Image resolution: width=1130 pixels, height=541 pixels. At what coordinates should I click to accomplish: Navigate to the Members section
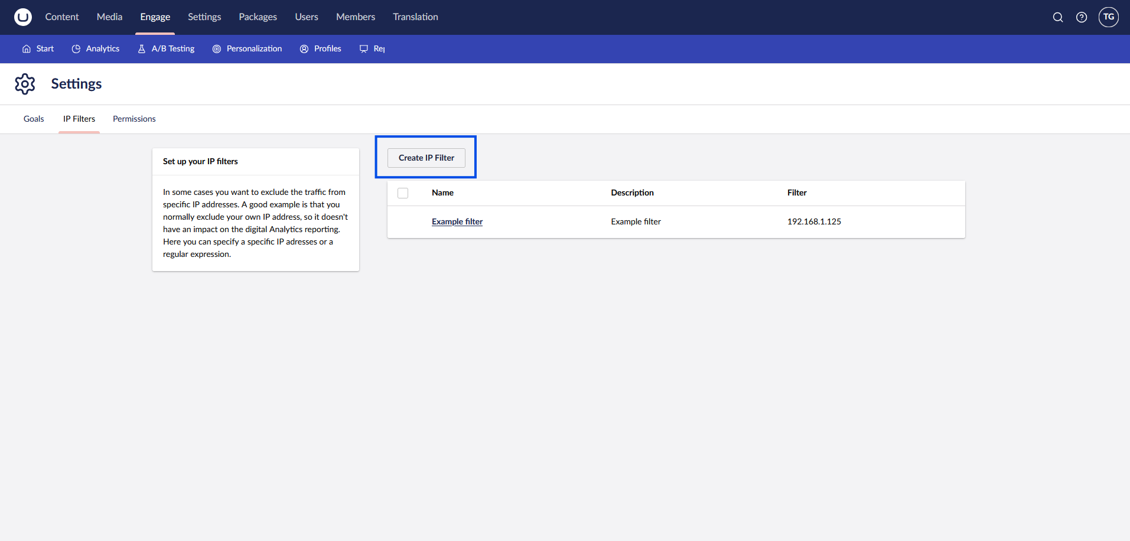tap(355, 17)
